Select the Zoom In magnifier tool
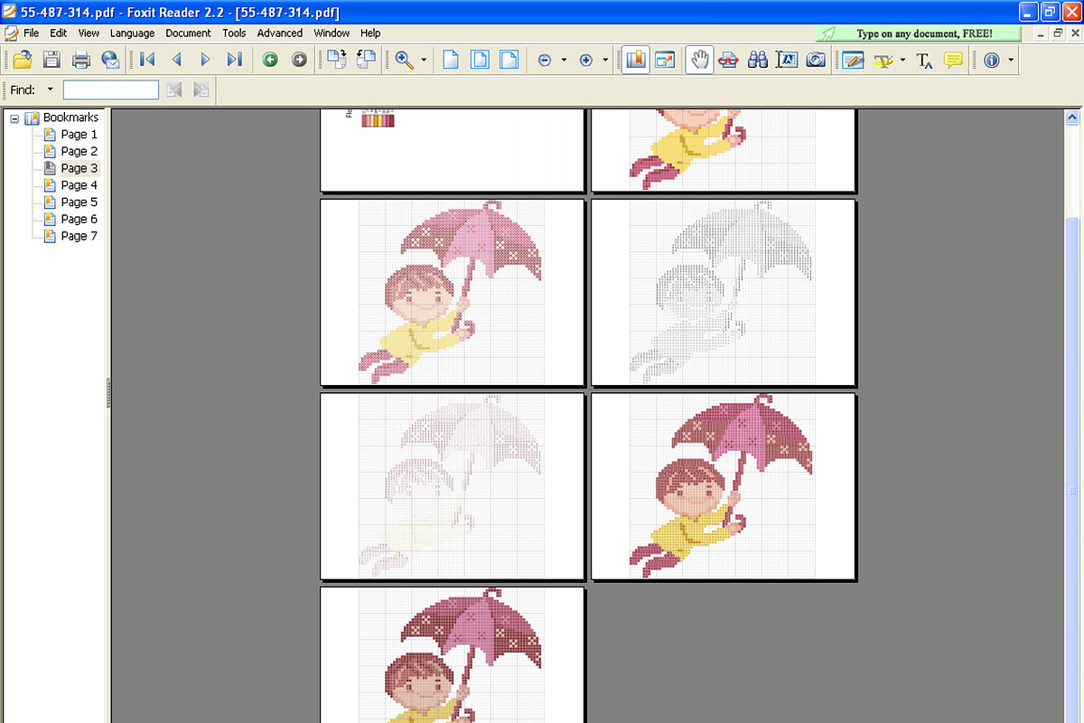Image resolution: width=1084 pixels, height=723 pixels. [404, 61]
